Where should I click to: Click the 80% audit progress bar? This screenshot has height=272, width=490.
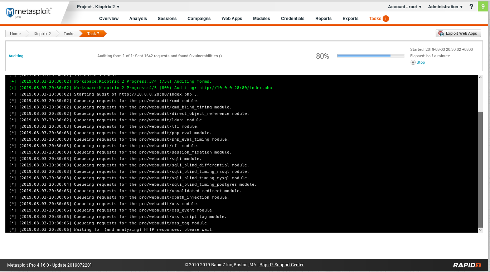370,56
